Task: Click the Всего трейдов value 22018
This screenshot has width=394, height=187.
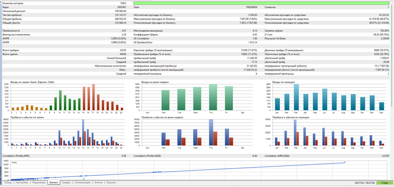Action: (x=123, y=50)
